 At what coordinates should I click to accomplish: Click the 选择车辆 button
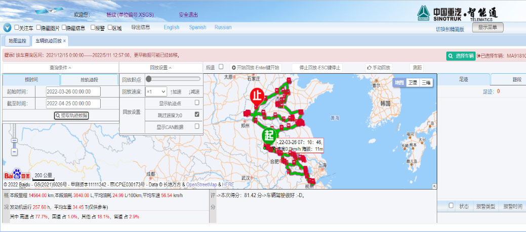pyautogui.click(x=461, y=56)
